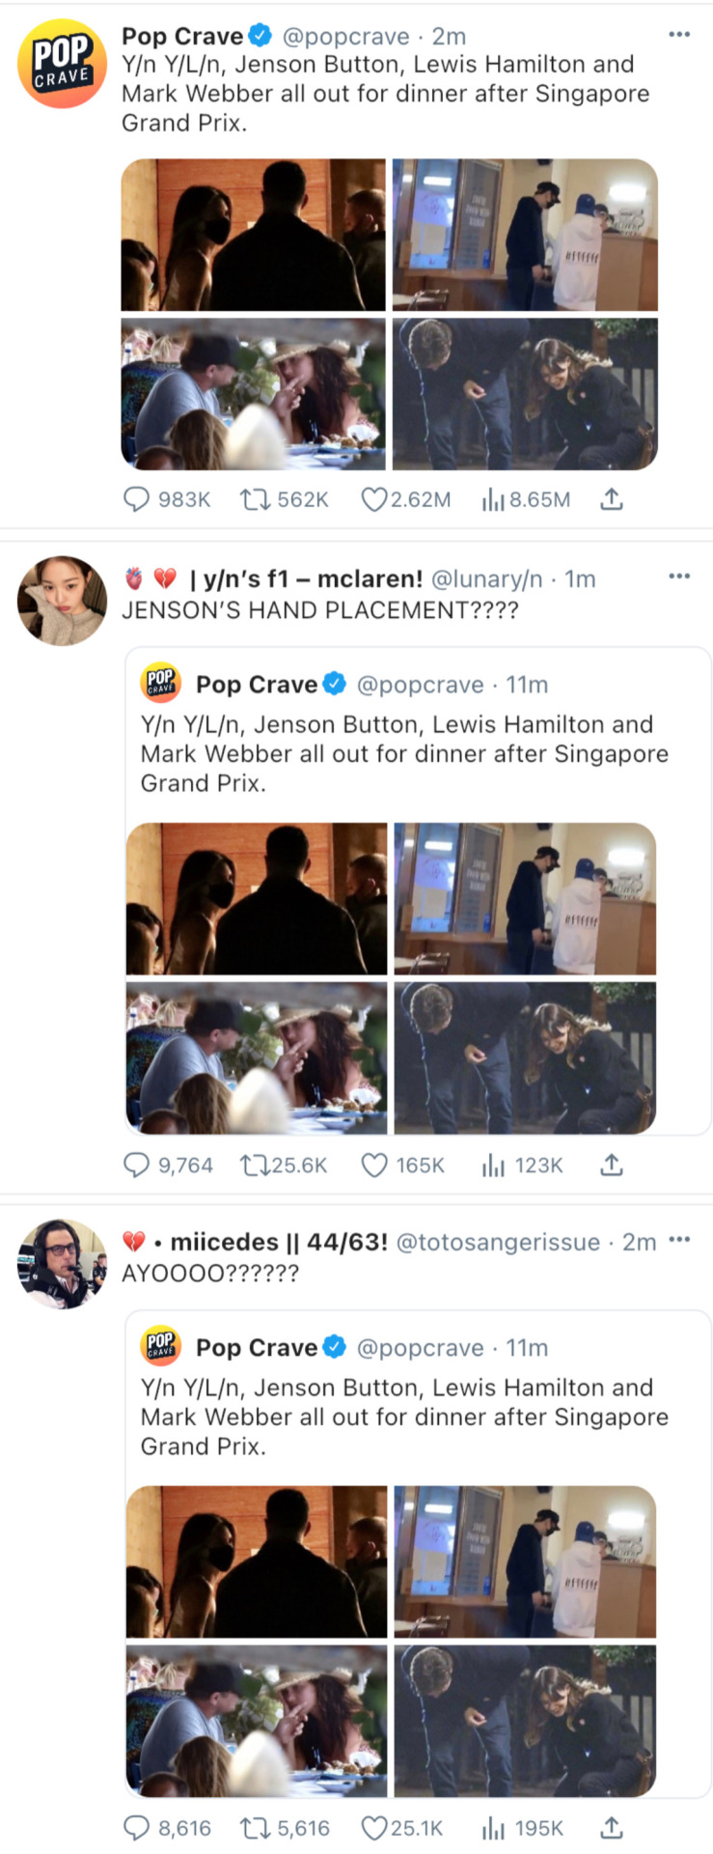Retweet the top Pop Crave tweet
This screenshot has height=1854, width=713.
pyautogui.click(x=255, y=499)
